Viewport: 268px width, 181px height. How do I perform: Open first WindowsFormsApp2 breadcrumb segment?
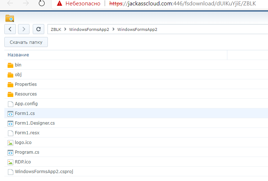tap(89, 29)
